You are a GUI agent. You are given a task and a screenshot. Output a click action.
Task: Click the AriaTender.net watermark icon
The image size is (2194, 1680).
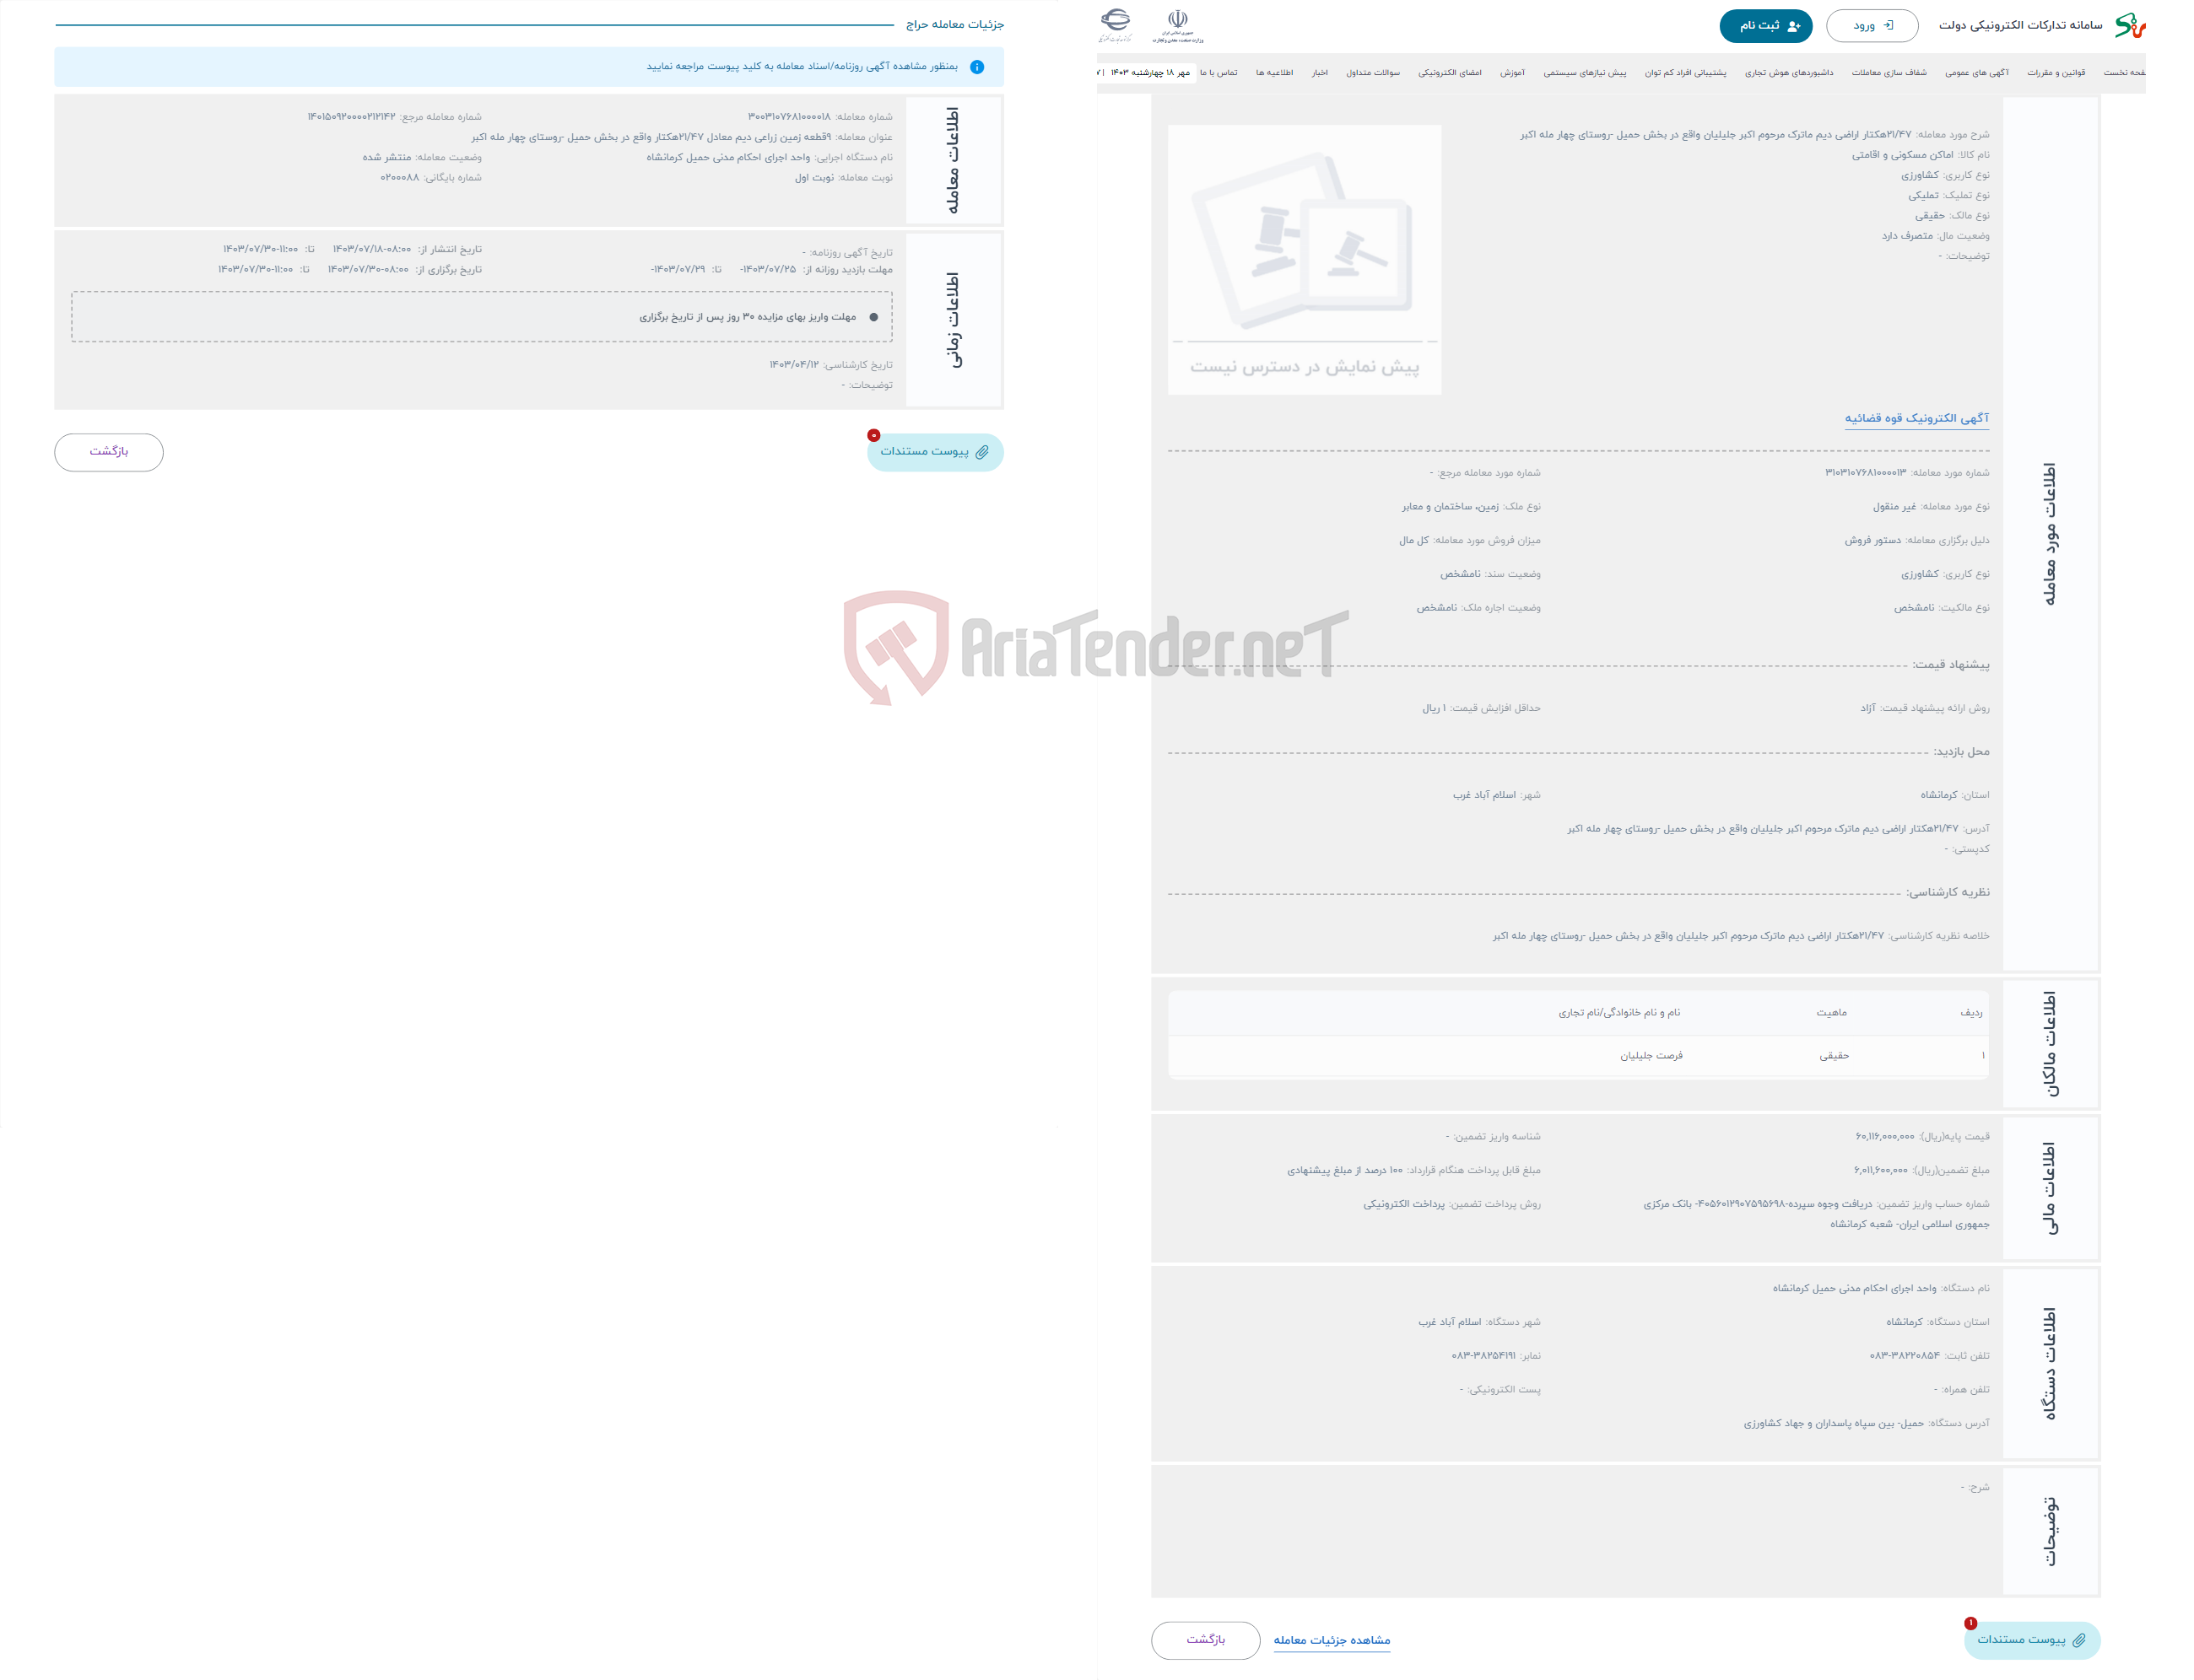[x=865, y=644]
